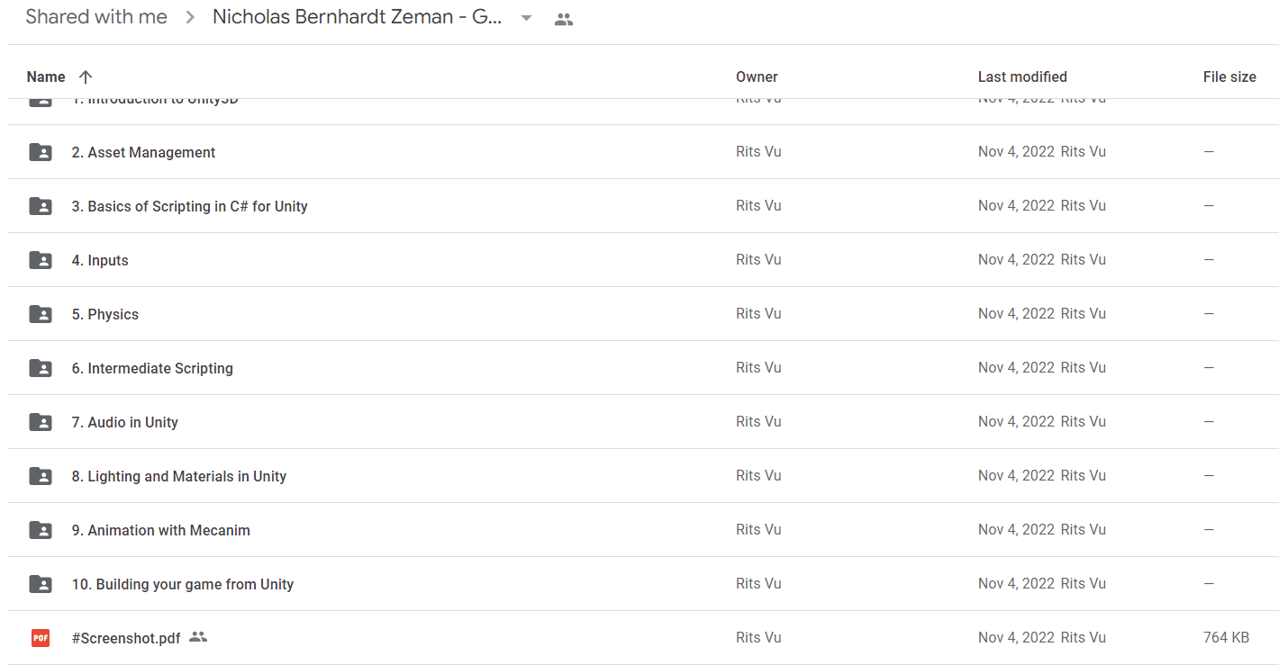Click the shared people icon in breadcrumb
1279x665 pixels.
[x=564, y=19]
